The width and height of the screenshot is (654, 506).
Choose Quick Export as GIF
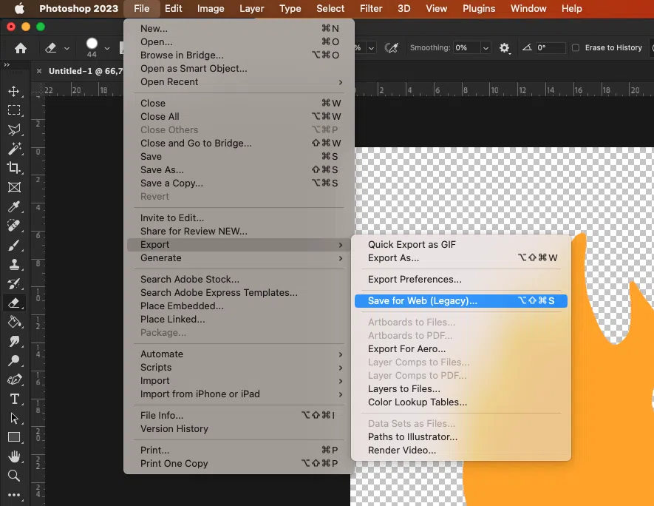click(x=461, y=245)
